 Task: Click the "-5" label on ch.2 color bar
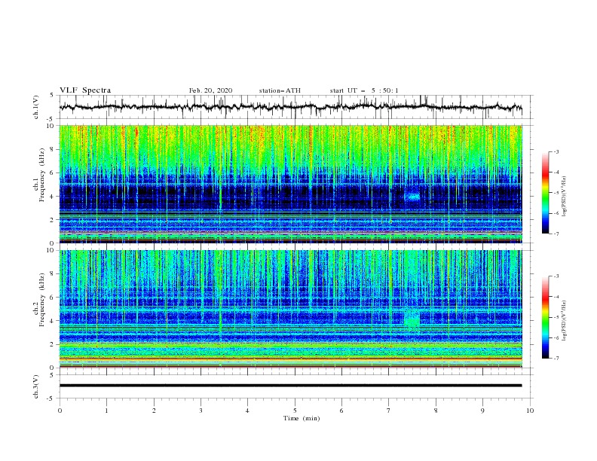point(556,317)
